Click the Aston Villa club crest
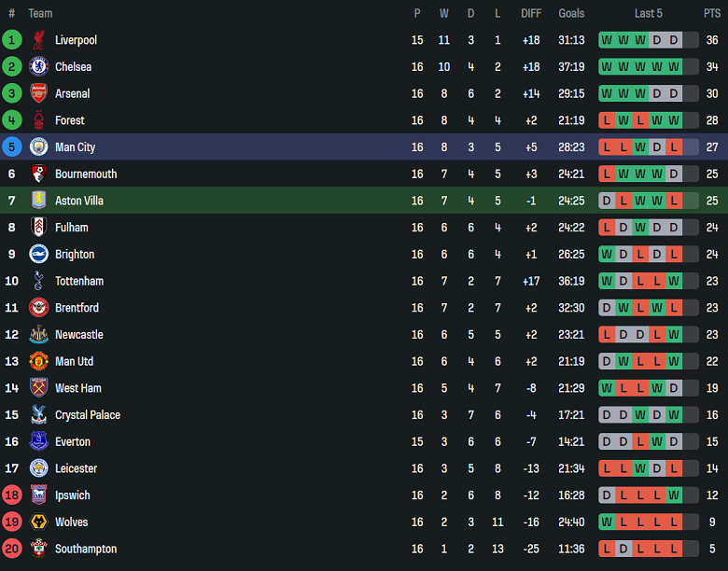 (x=38, y=201)
